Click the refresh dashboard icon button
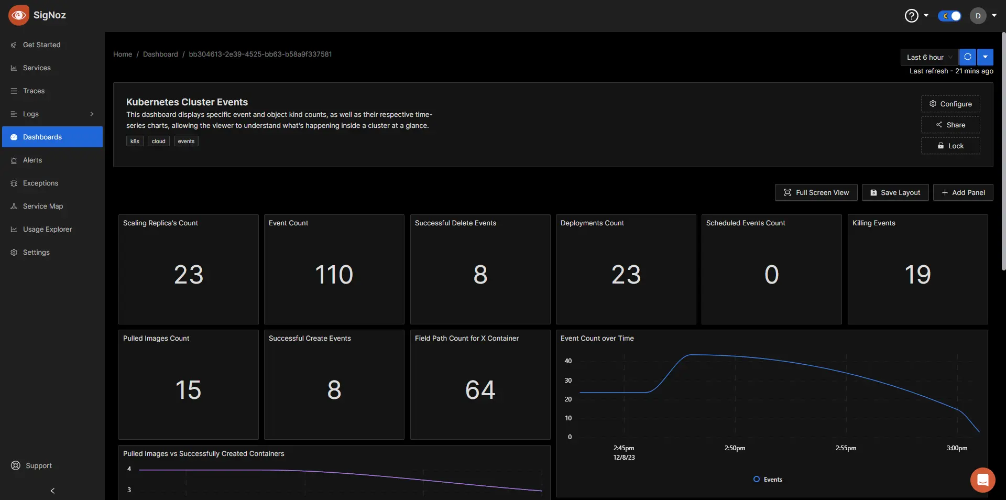This screenshot has width=1006, height=500. pos(968,57)
